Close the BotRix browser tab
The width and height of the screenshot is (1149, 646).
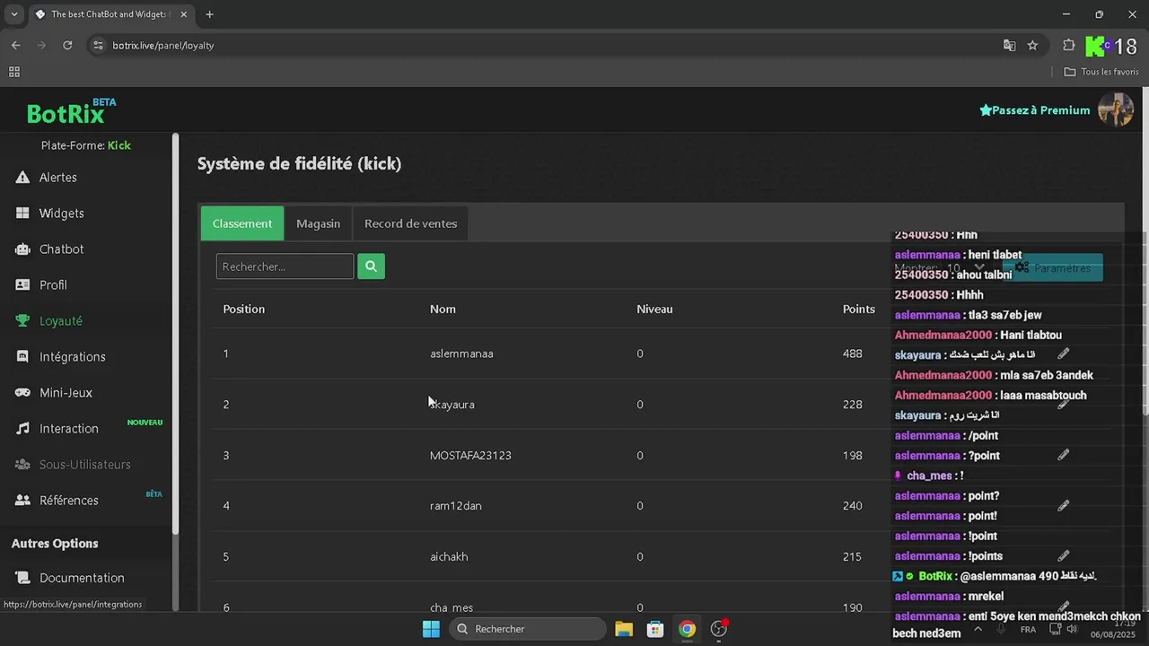click(184, 14)
